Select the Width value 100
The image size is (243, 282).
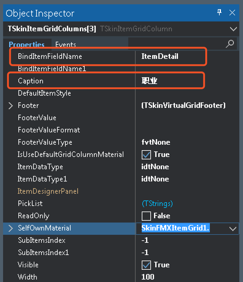click(x=148, y=277)
